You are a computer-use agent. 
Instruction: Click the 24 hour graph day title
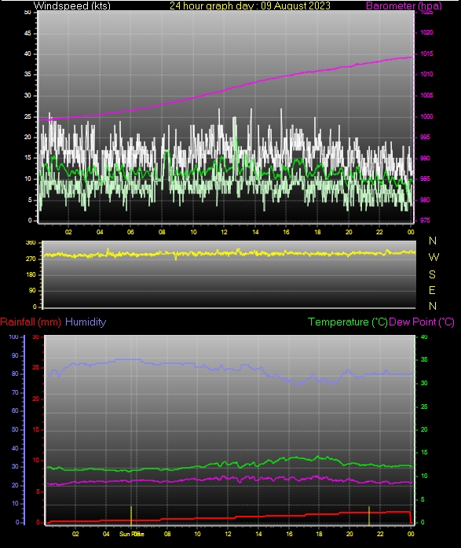tap(250, 6)
